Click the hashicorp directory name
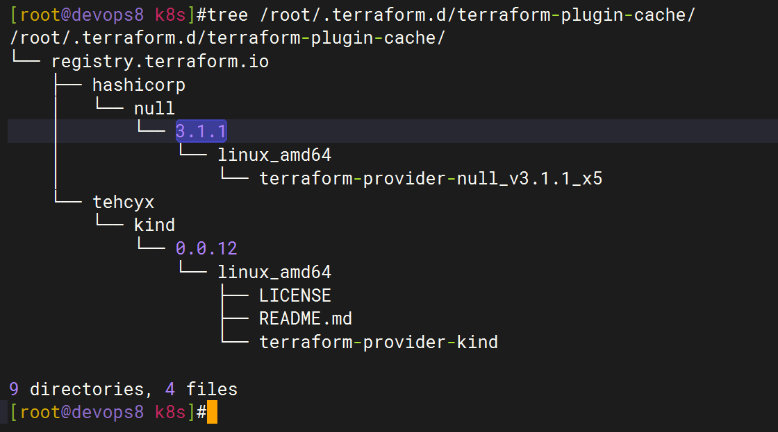 click(138, 85)
